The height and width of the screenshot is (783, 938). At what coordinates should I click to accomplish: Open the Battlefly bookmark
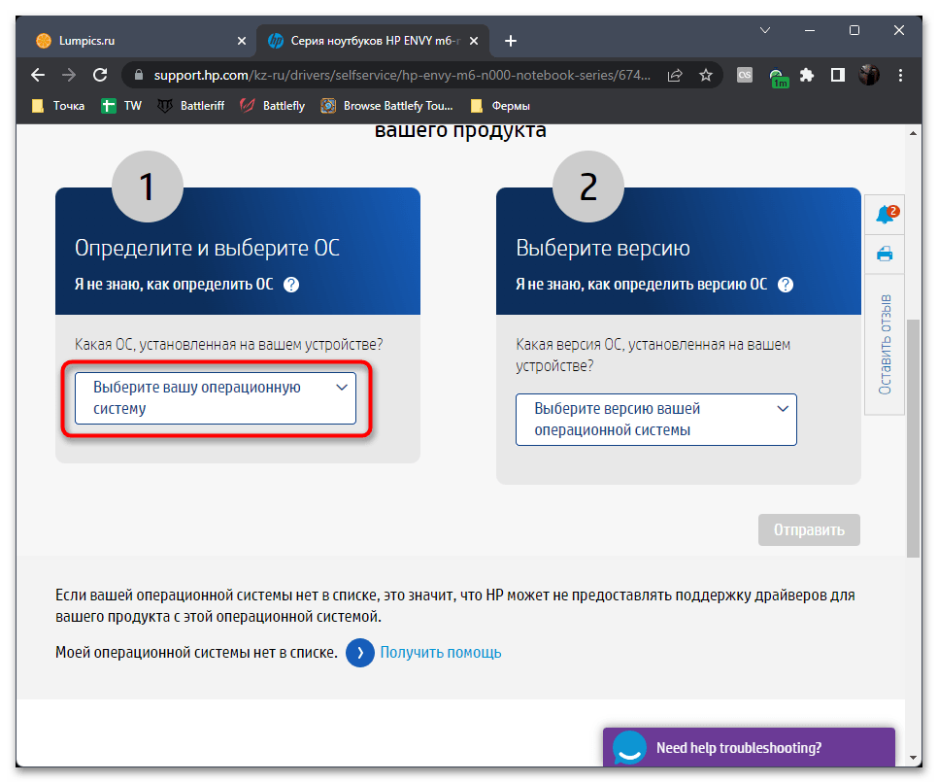272,106
